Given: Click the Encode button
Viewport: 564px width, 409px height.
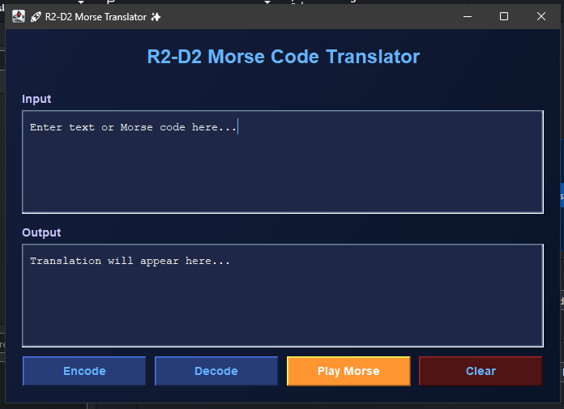Looking at the screenshot, I should pyautogui.click(x=84, y=371).
